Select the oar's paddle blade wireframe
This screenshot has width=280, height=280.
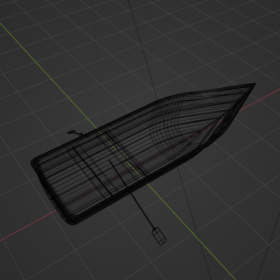click(159, 236)
